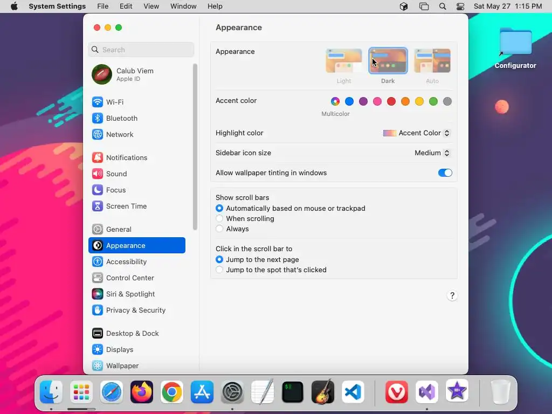552x414 pixels.
Task: Open Firefox from the Dock
Action: tap(142, 392)
